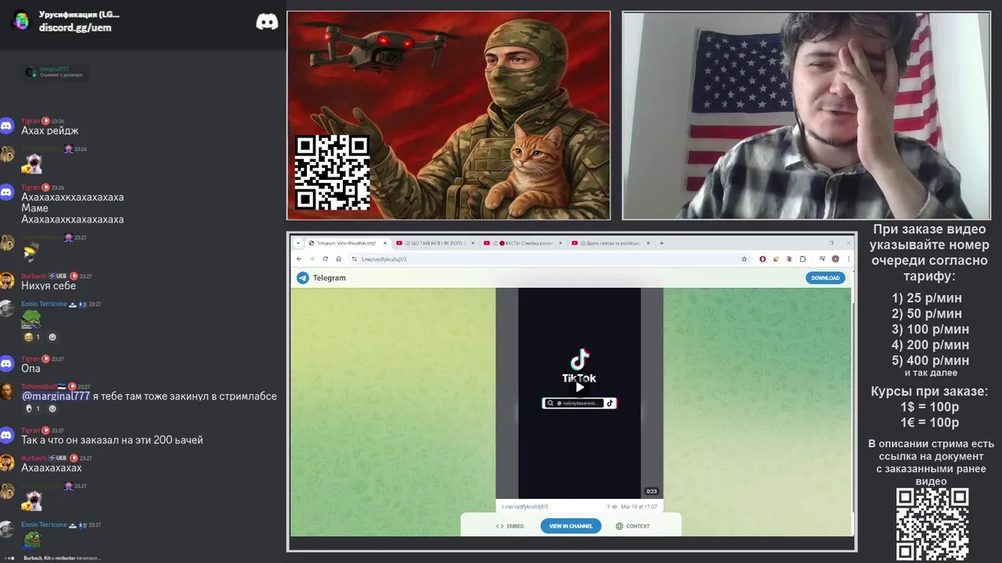Image resolution: width=1002 pixels, height=563 pixels.
Task: Click Burbach's message 'Ахаахахахах'
Action: coord(52,468)
